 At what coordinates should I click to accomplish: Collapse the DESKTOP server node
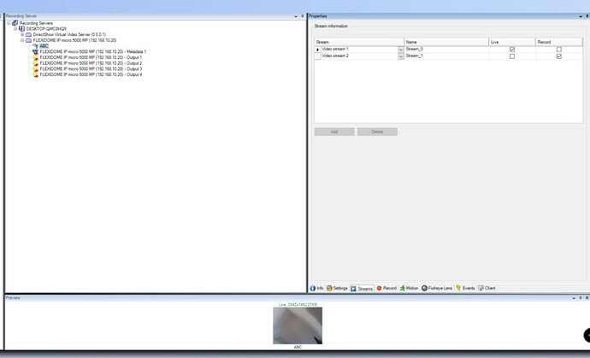click(x=15, y=28)
